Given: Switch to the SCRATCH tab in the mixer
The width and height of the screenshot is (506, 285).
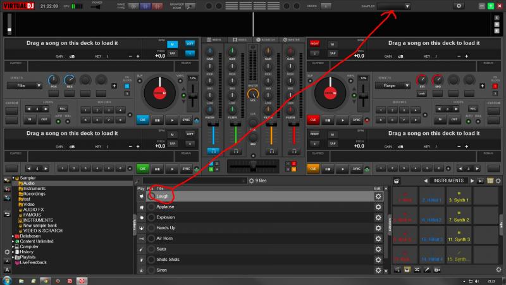Looking at the screenshot, I should (x=268, y=40).
